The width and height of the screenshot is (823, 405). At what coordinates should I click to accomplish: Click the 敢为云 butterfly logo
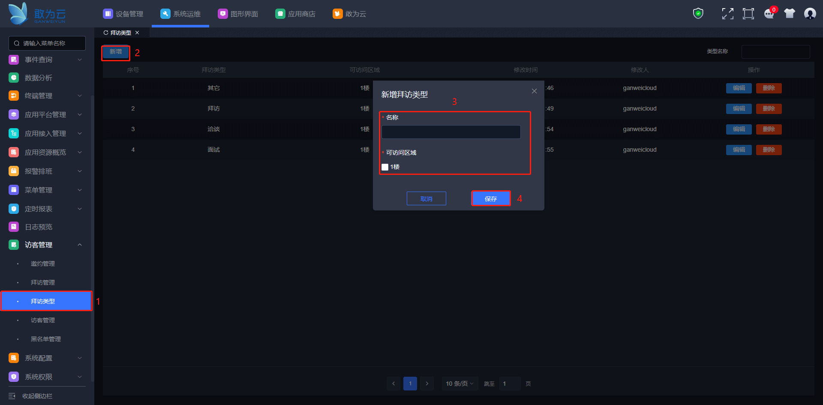click(x=18, y=13)
